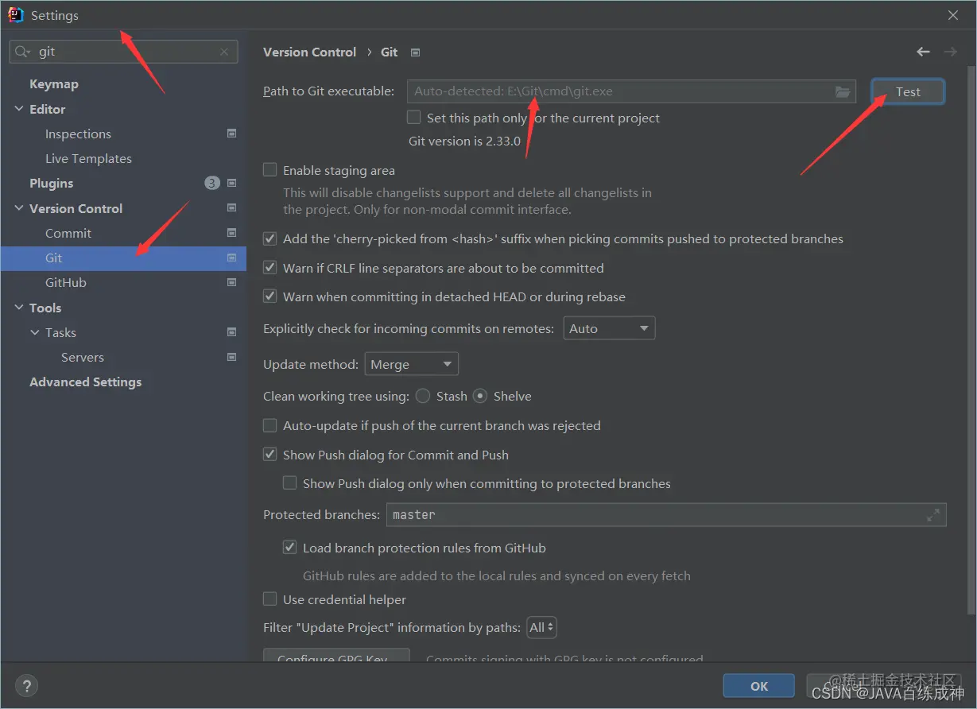The width and height of the screenshot is (977, 709).
Task: Click the Plugins update count badge
Action: pos(211,183)
